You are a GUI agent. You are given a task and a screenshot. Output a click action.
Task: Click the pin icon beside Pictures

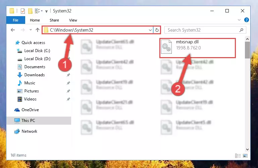coord(68,91)
